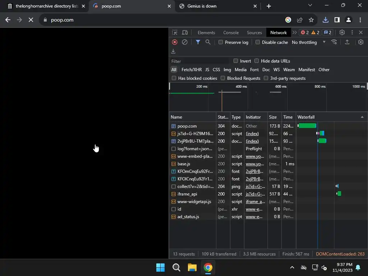This screenshot has width=368, height=276.
Task: Filter requests by Font type
Action: point(254,70)
